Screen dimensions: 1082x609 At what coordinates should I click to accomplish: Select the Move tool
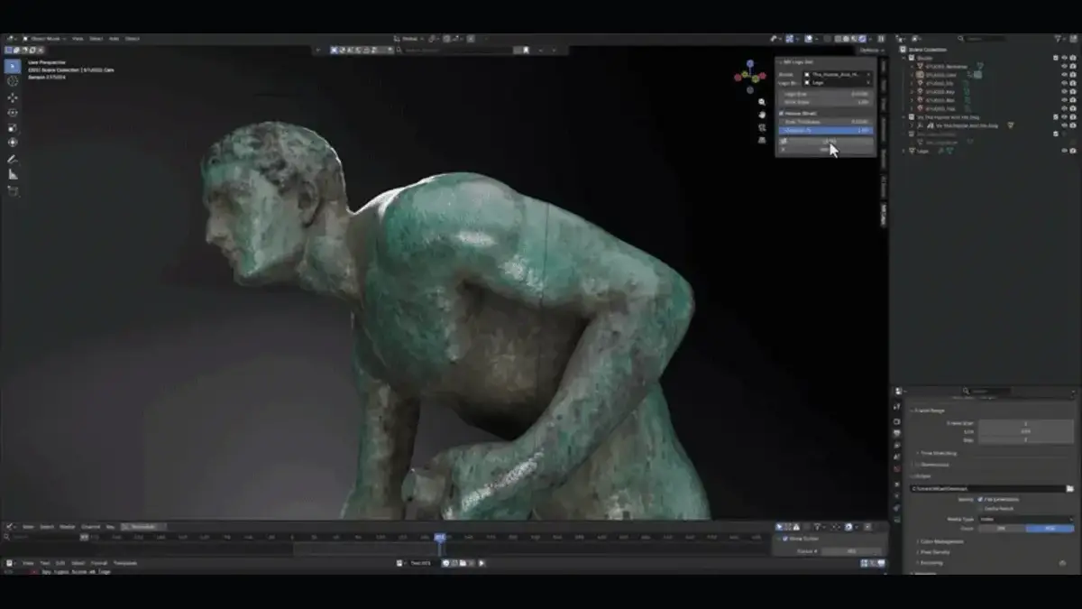pyautogui.click(x=13, y=97)
